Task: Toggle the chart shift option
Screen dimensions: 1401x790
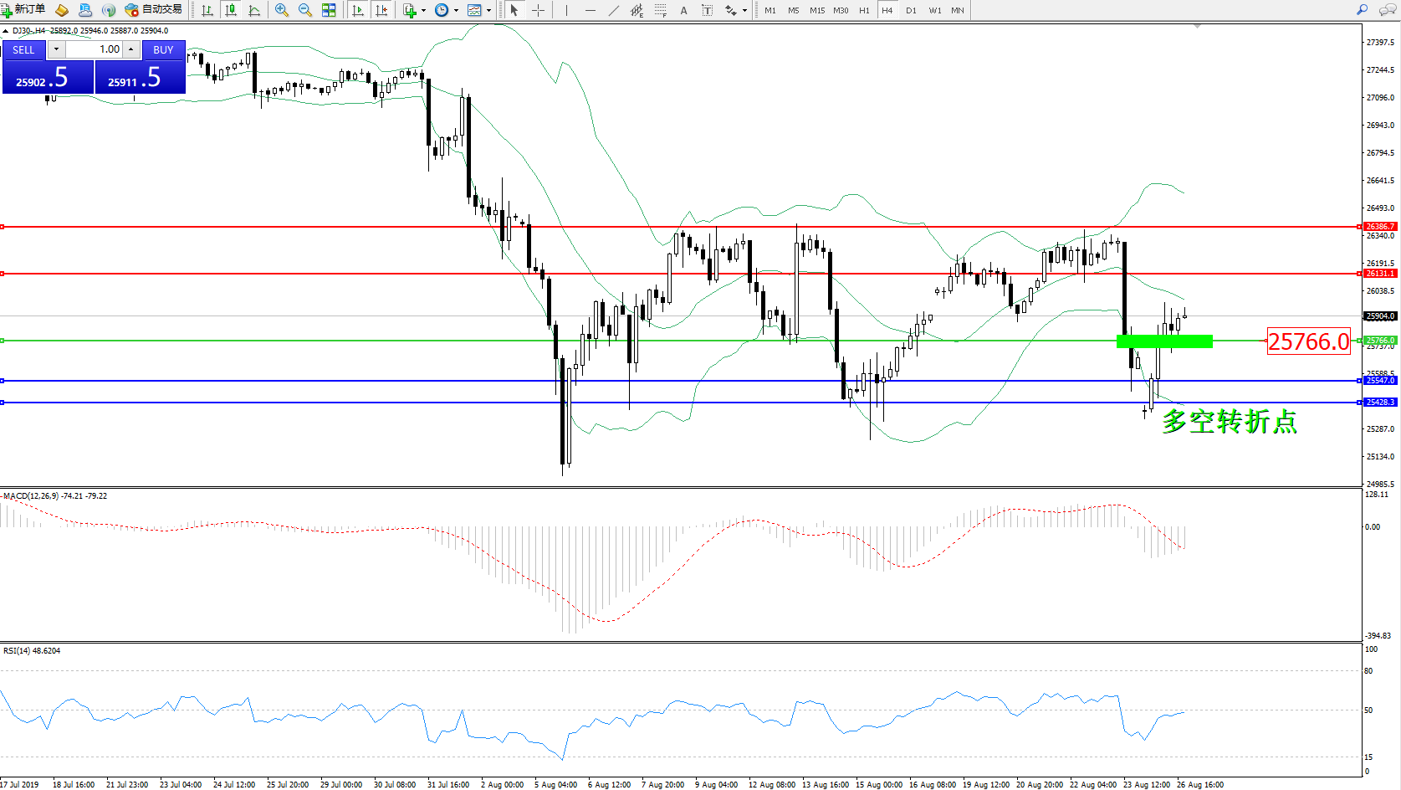Action: click(381, 10)
